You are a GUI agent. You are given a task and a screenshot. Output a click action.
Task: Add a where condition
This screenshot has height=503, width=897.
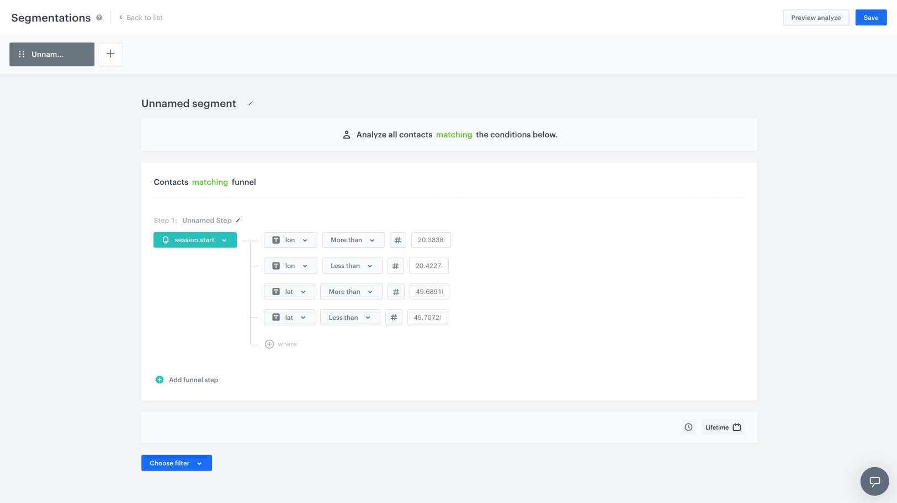(281, 344)
